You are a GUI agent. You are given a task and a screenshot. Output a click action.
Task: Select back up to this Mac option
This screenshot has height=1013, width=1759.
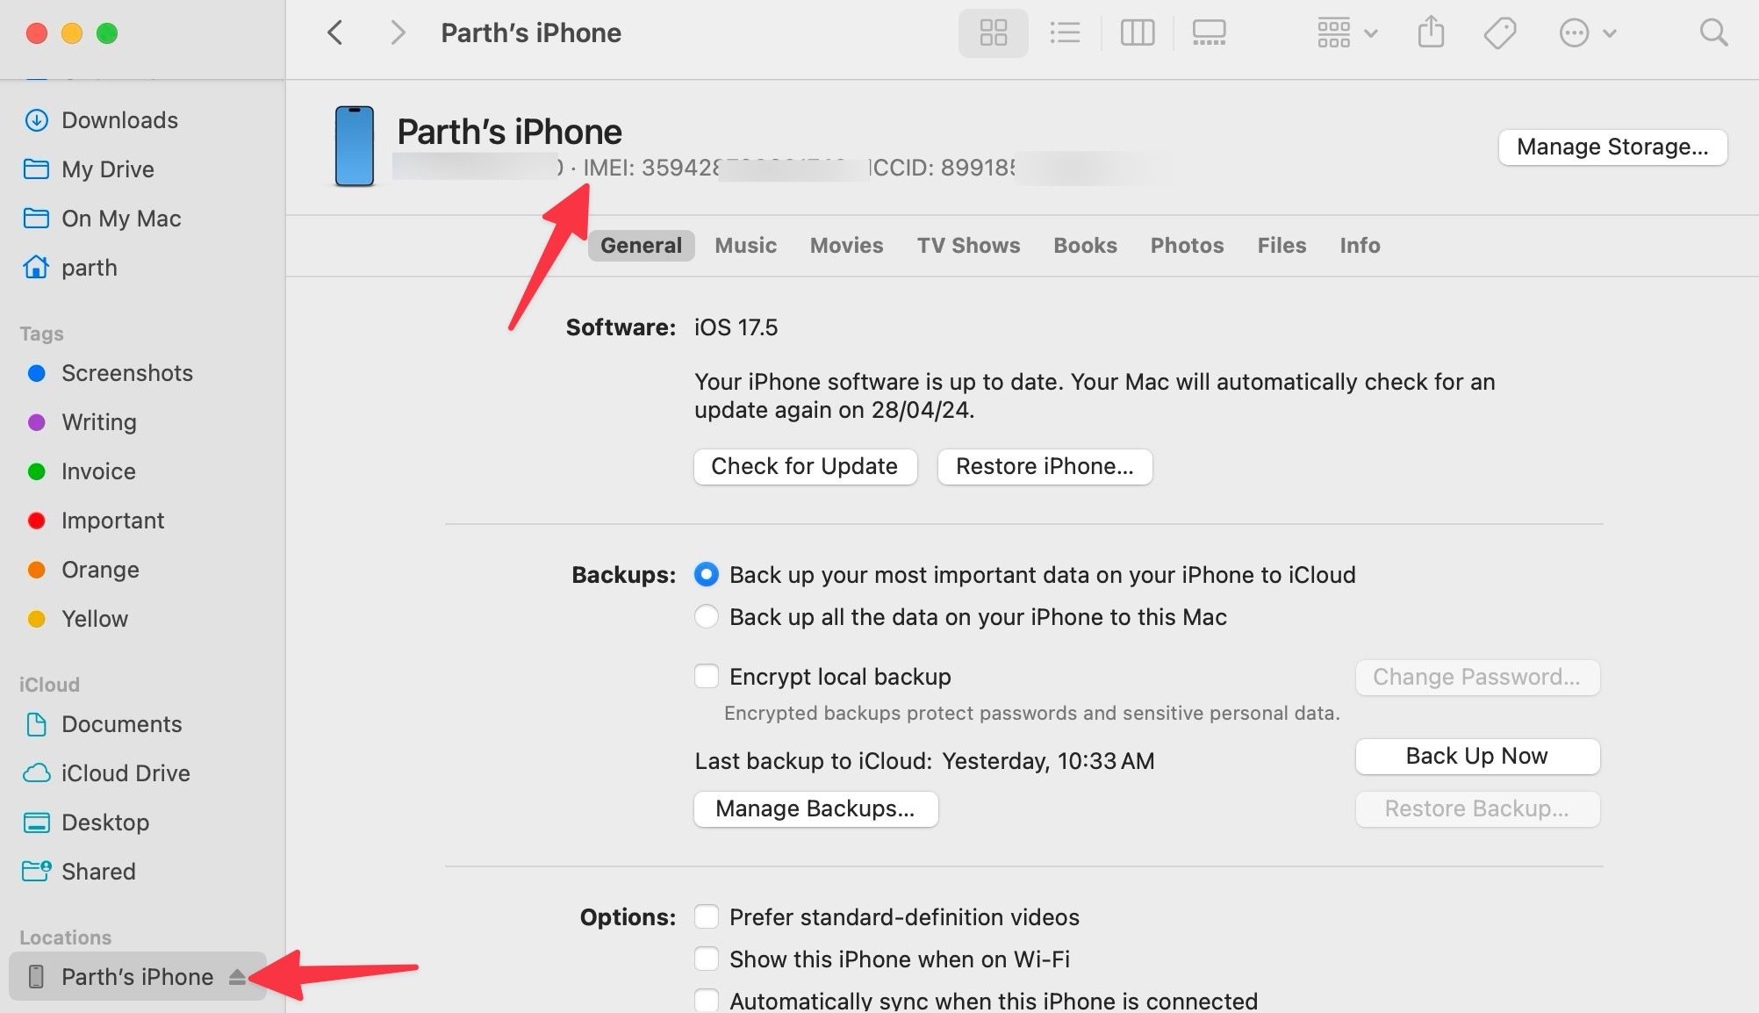tap(706, 618)
